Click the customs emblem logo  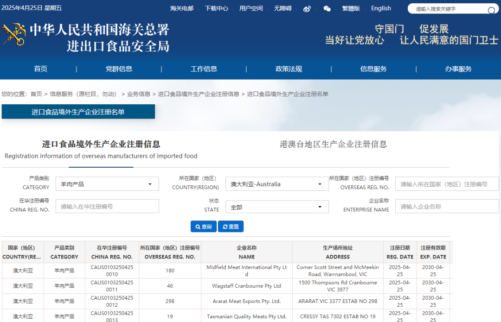click(14, 35)
